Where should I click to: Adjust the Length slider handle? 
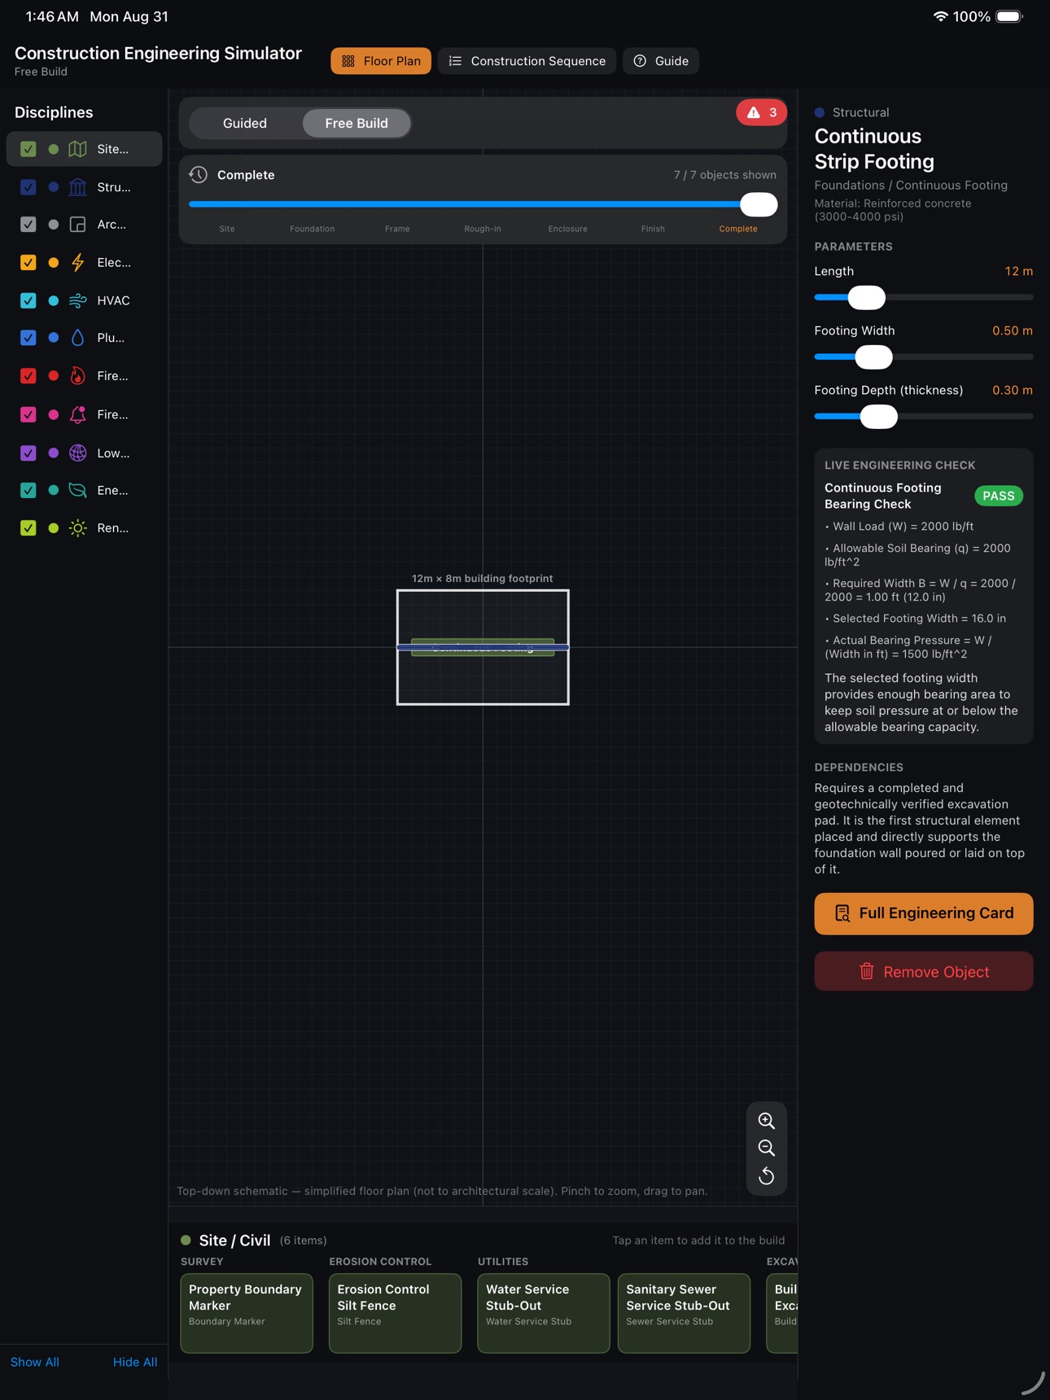(x=867, y=298)
